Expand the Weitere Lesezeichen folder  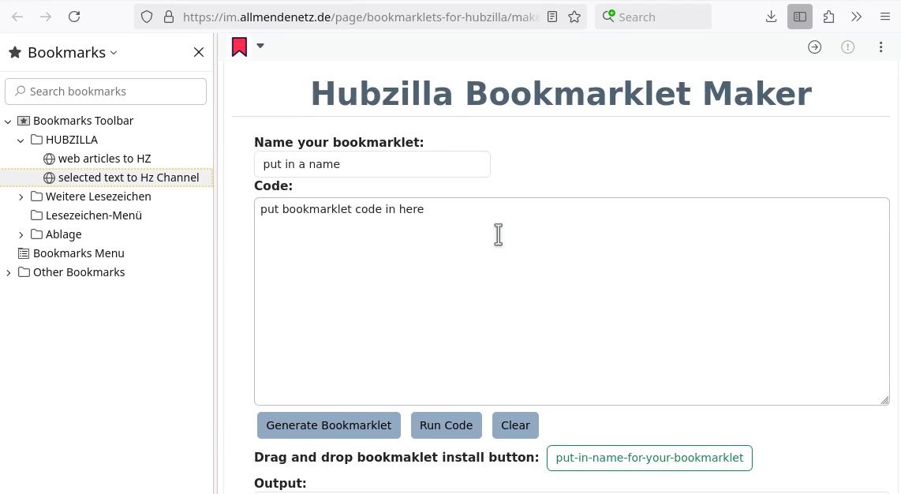(21, 196)
